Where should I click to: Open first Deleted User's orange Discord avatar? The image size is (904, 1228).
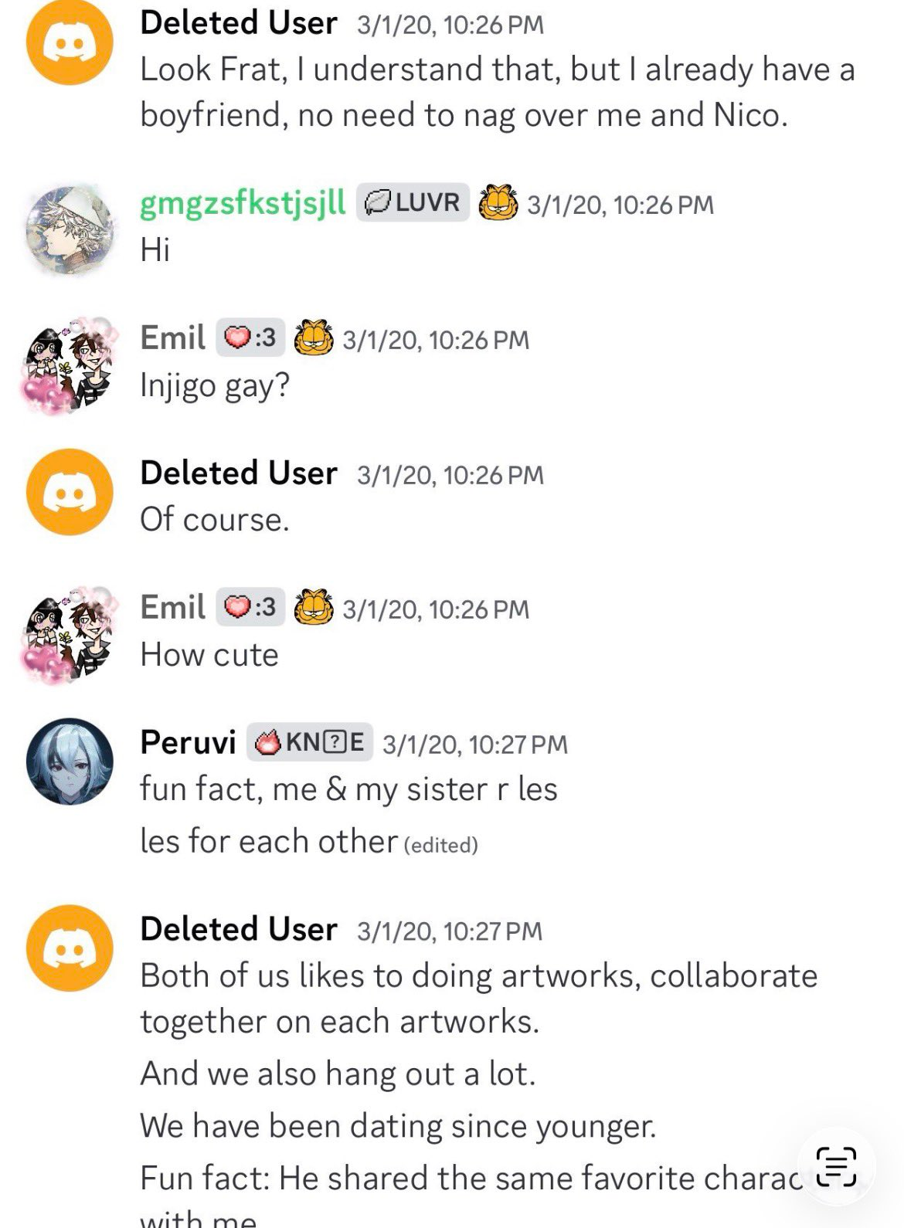[70, 42]
